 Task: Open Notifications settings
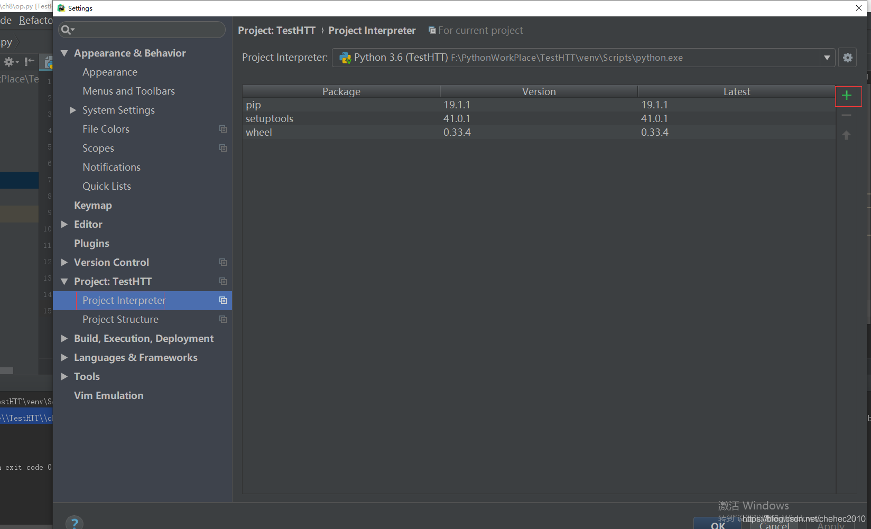112,167
